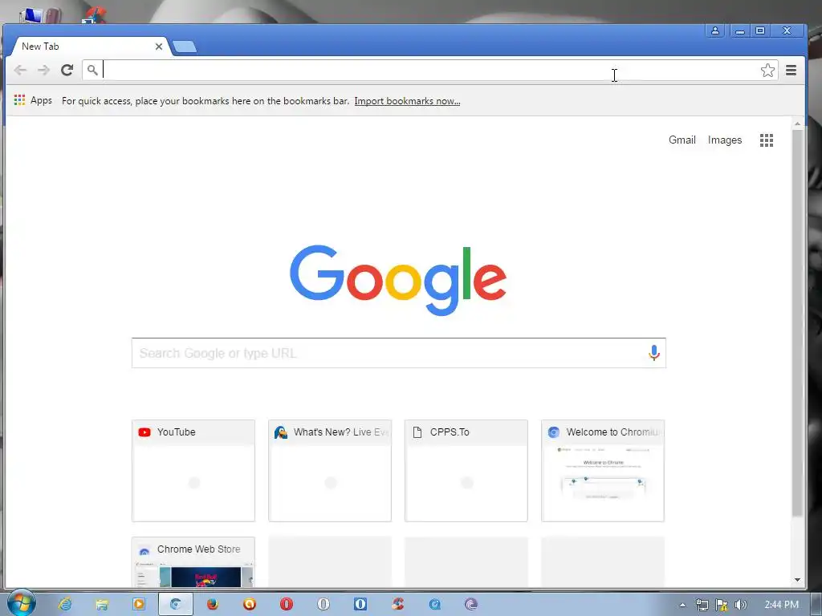Open the Apps shortcut in the bookmarks bar

tap(33, 100)
